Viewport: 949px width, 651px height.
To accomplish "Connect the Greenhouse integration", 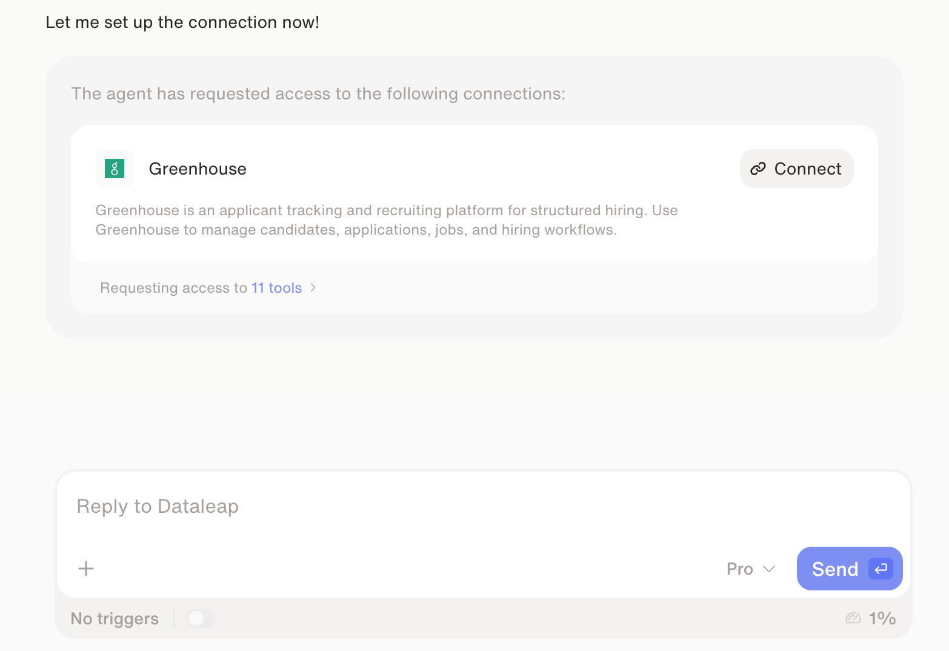I will coord(796,169).
